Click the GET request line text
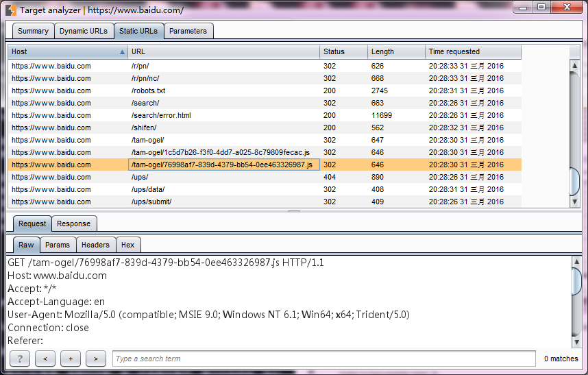The image size is (588, 375). pyautogui.click(x=165, y=263)
